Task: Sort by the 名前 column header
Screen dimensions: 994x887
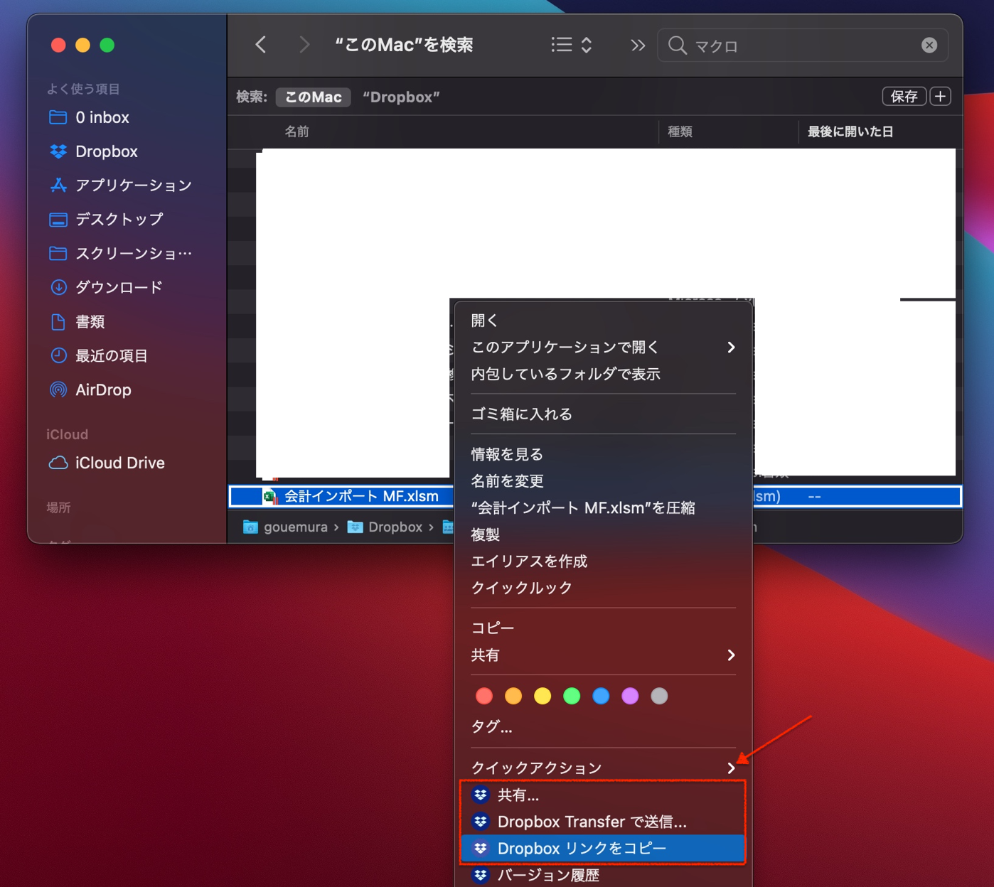Action: click(296, 131)
